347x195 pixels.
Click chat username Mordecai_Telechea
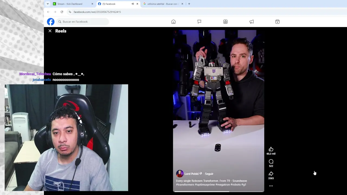(x=35, y=74)
